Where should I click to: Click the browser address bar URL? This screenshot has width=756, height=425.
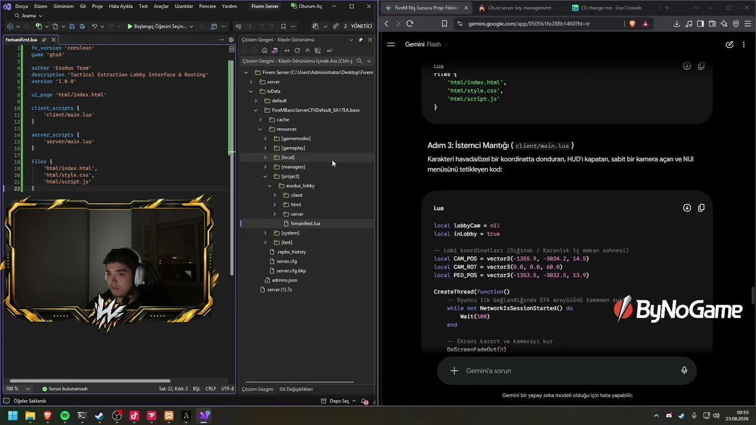[x=529, y=24]
